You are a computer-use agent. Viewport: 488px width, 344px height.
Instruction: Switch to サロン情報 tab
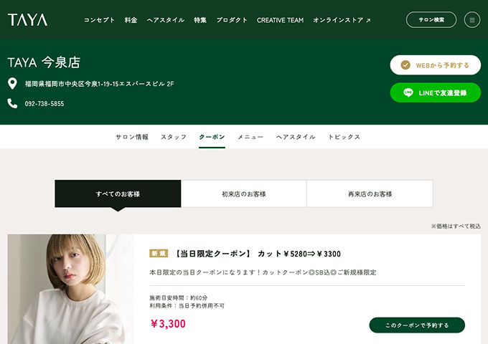[132, 137]
